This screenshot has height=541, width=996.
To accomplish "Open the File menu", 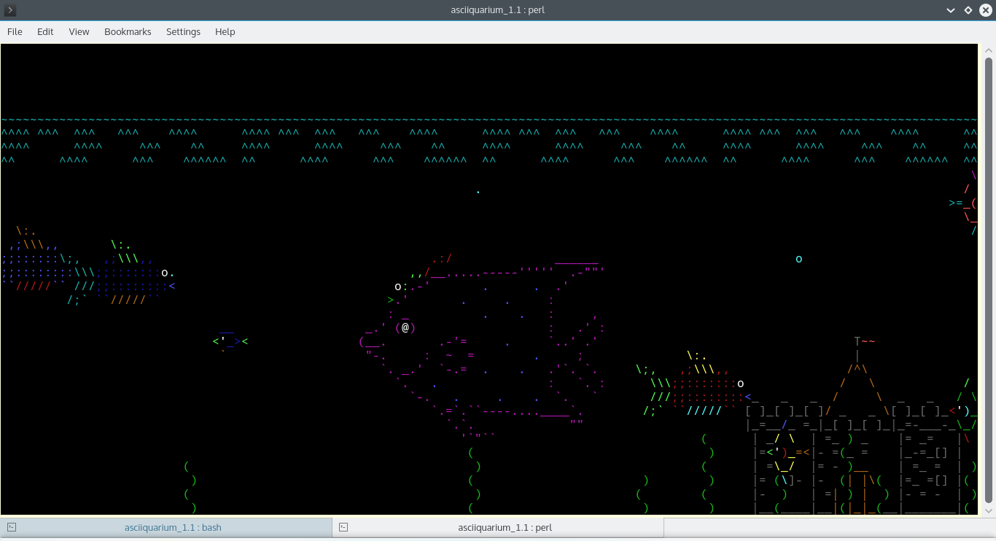I will click(x=15, y=31).
